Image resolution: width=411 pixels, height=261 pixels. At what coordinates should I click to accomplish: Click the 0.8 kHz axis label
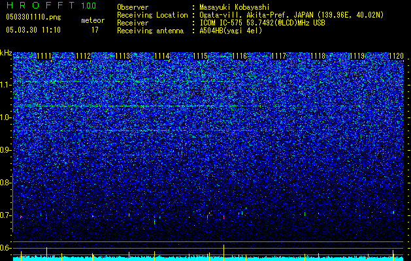click(5, 183)
